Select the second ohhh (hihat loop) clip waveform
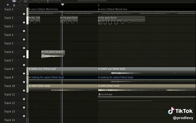This screenshot has width=196, height=123. (x=147, y=90)
